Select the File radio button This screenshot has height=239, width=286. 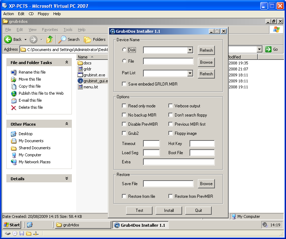coord(124,61)
